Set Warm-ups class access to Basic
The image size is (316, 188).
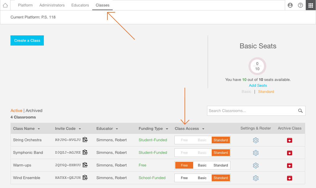[x=202, y=165]
